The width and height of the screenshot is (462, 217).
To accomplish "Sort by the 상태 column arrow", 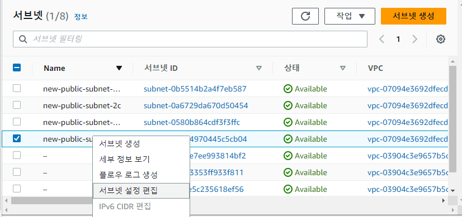I will pos(343,68).
